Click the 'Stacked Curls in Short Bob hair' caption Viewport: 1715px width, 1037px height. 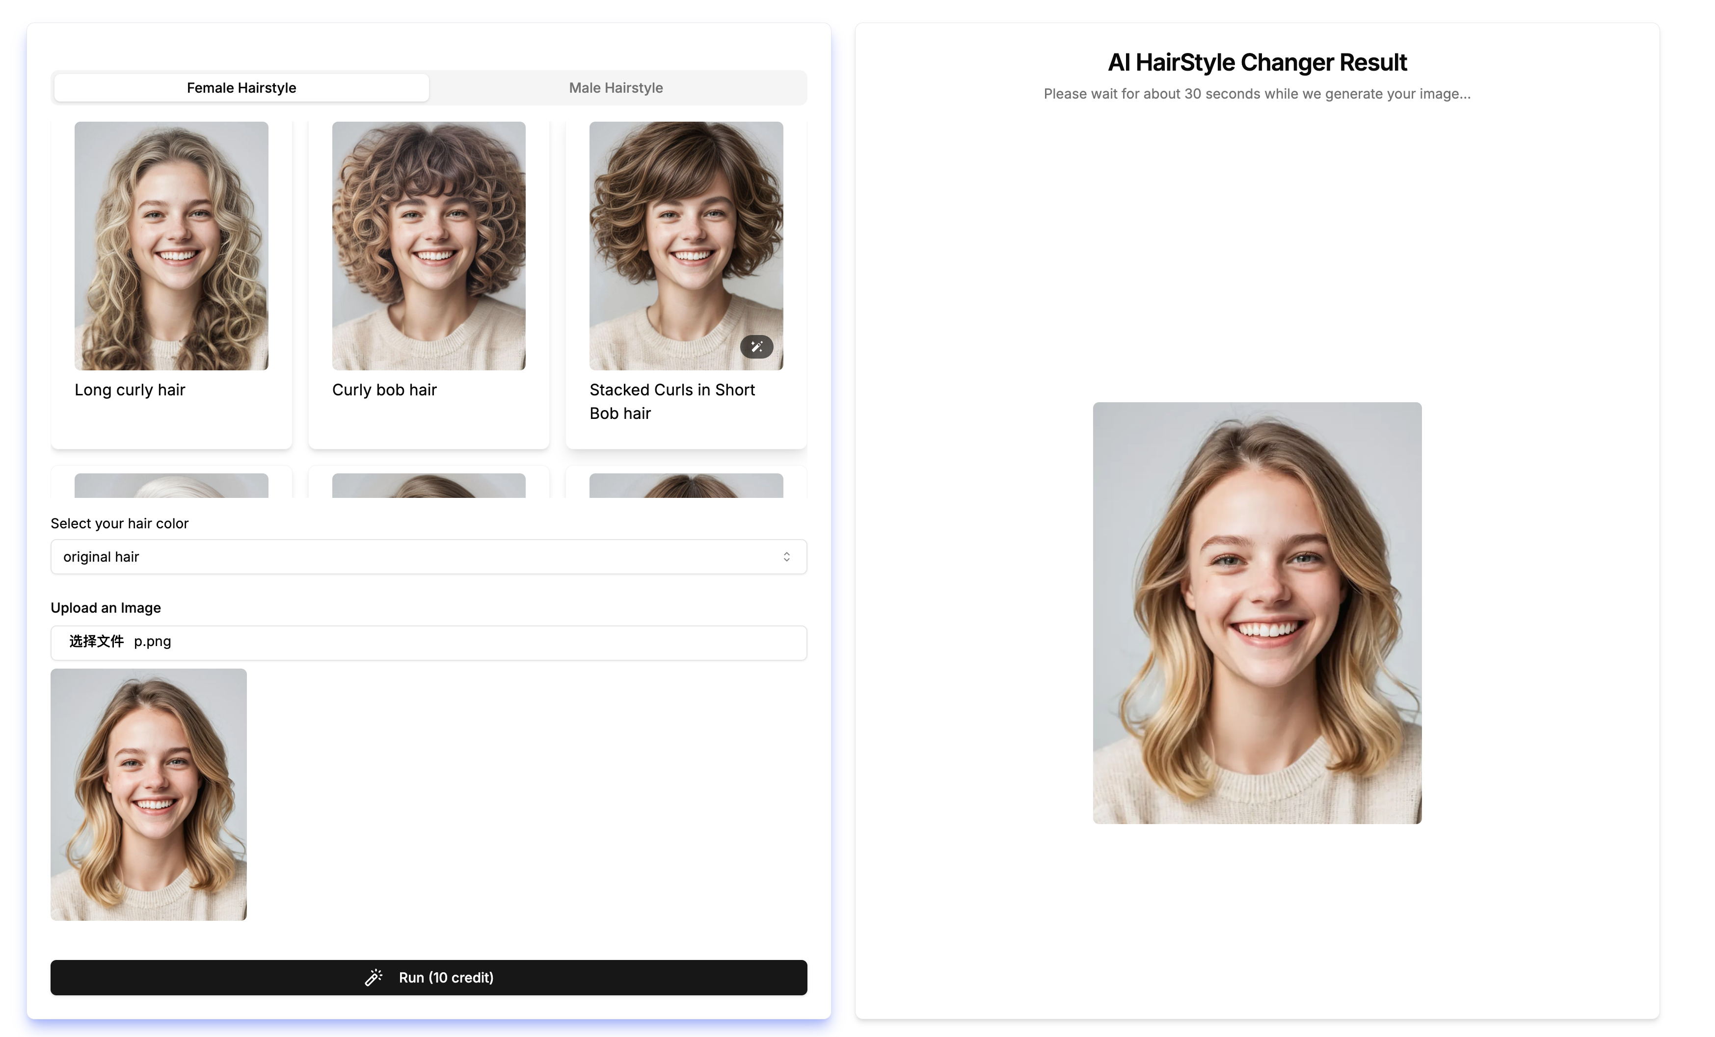coord(671,401)
